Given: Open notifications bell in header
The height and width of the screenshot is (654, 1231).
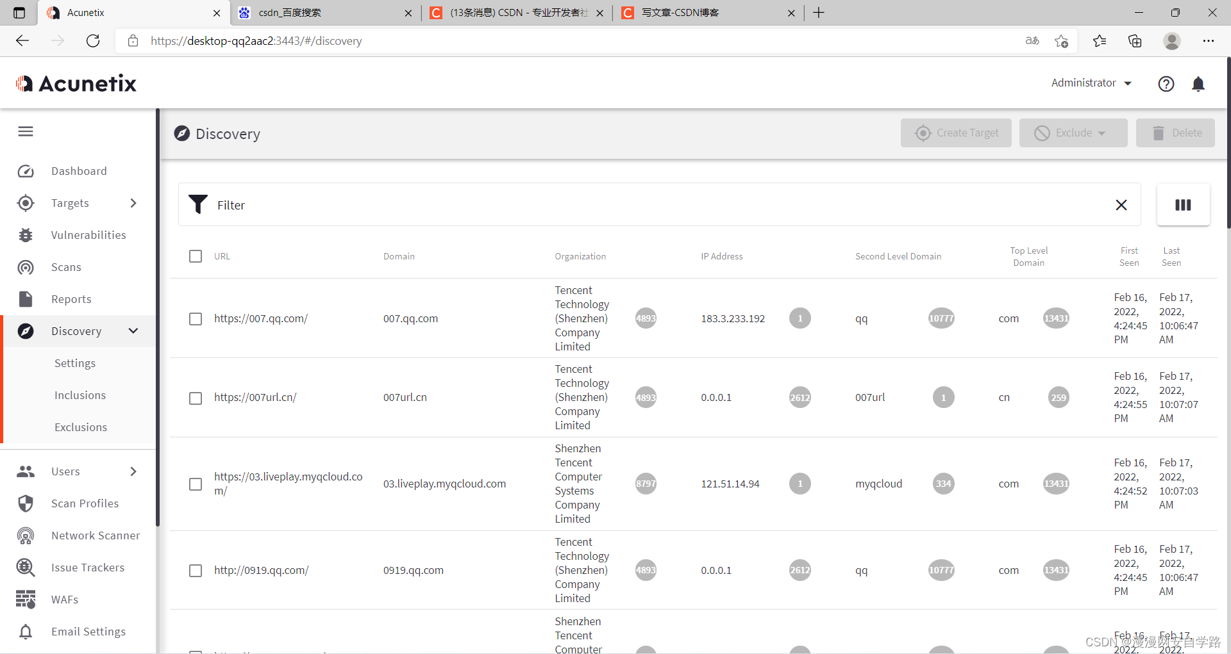Looking at the screenshot, I should pyautogui.click(x=1198, y=84).
